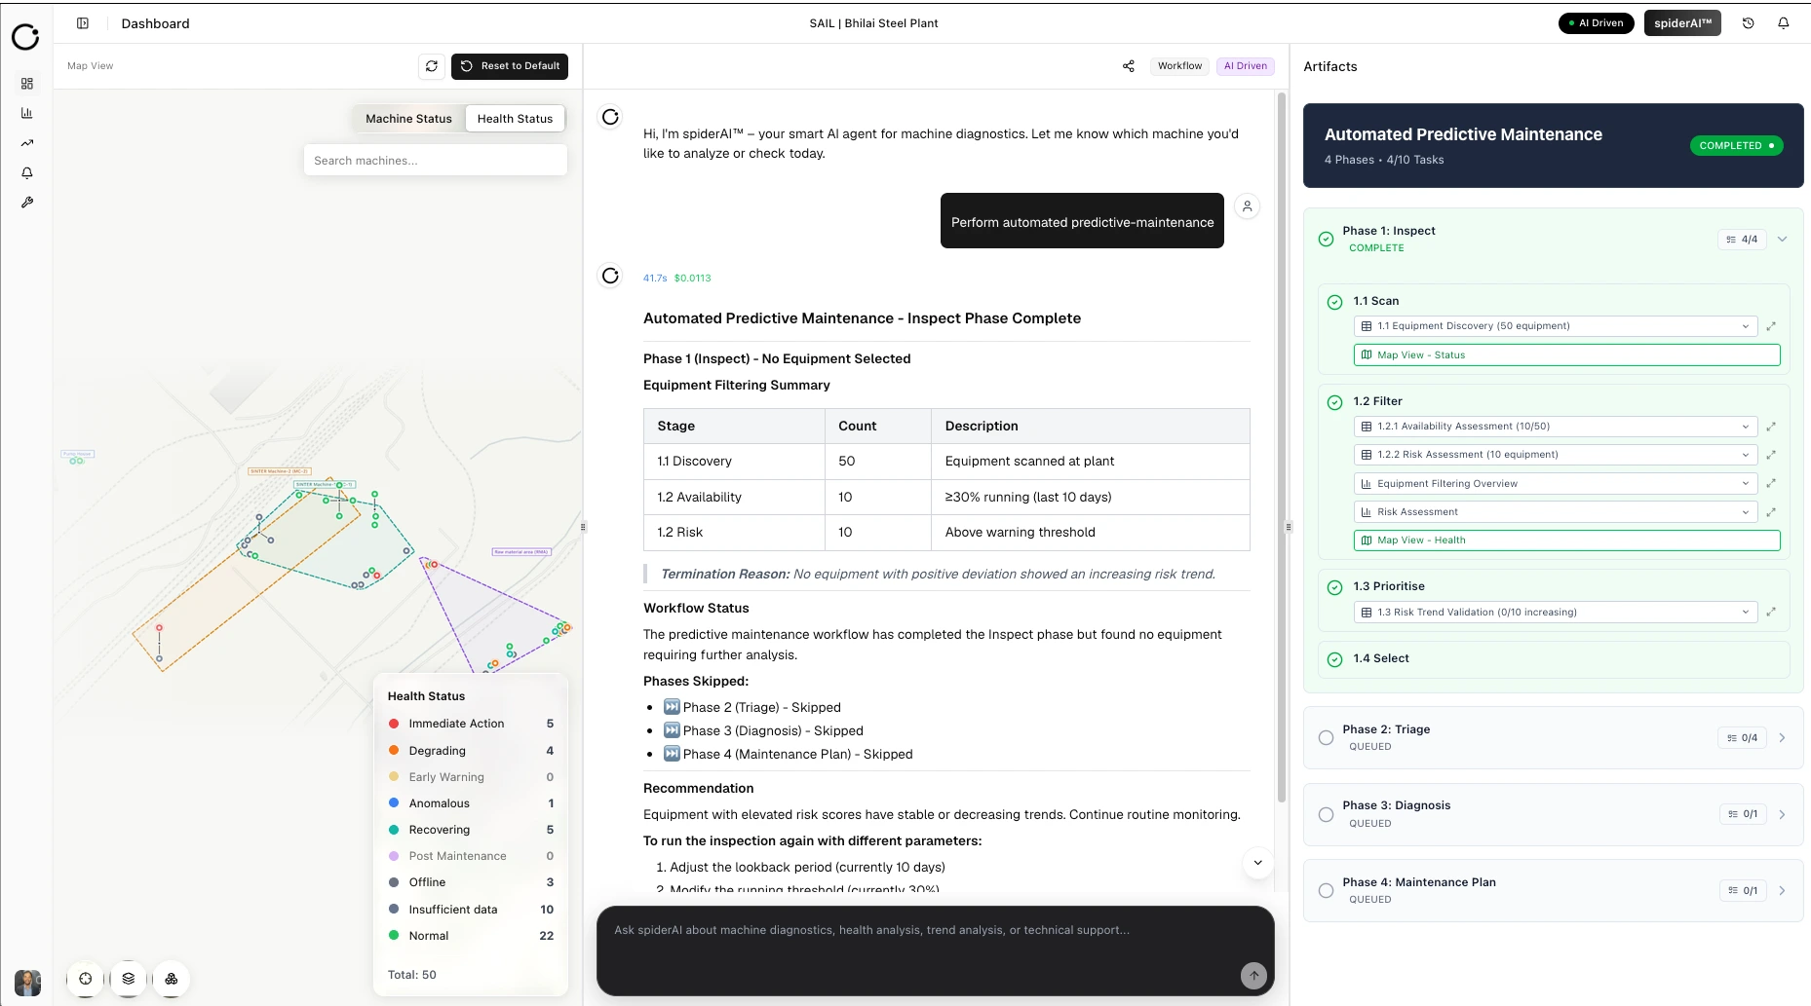1811x1006 pixels.
Task: Select the Workflow mode above the chat
Action: [x=1179, y=66]
